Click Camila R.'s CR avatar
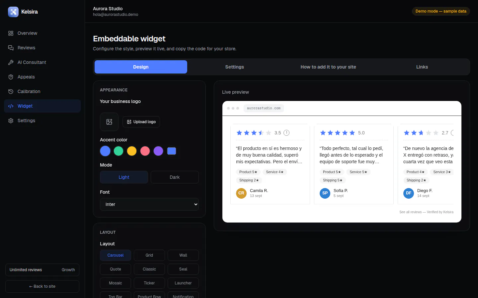Screen dimensions: 478x298 click(x=241, y=193)
